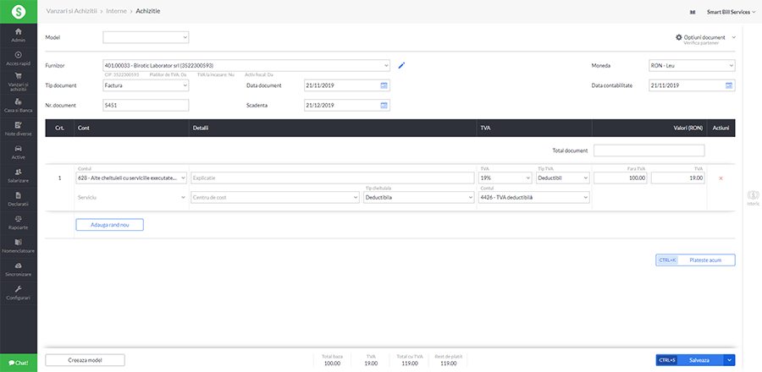Click the Nr. document input field
762x372 pixels.
pyautogui.click(x=146, y=106)
